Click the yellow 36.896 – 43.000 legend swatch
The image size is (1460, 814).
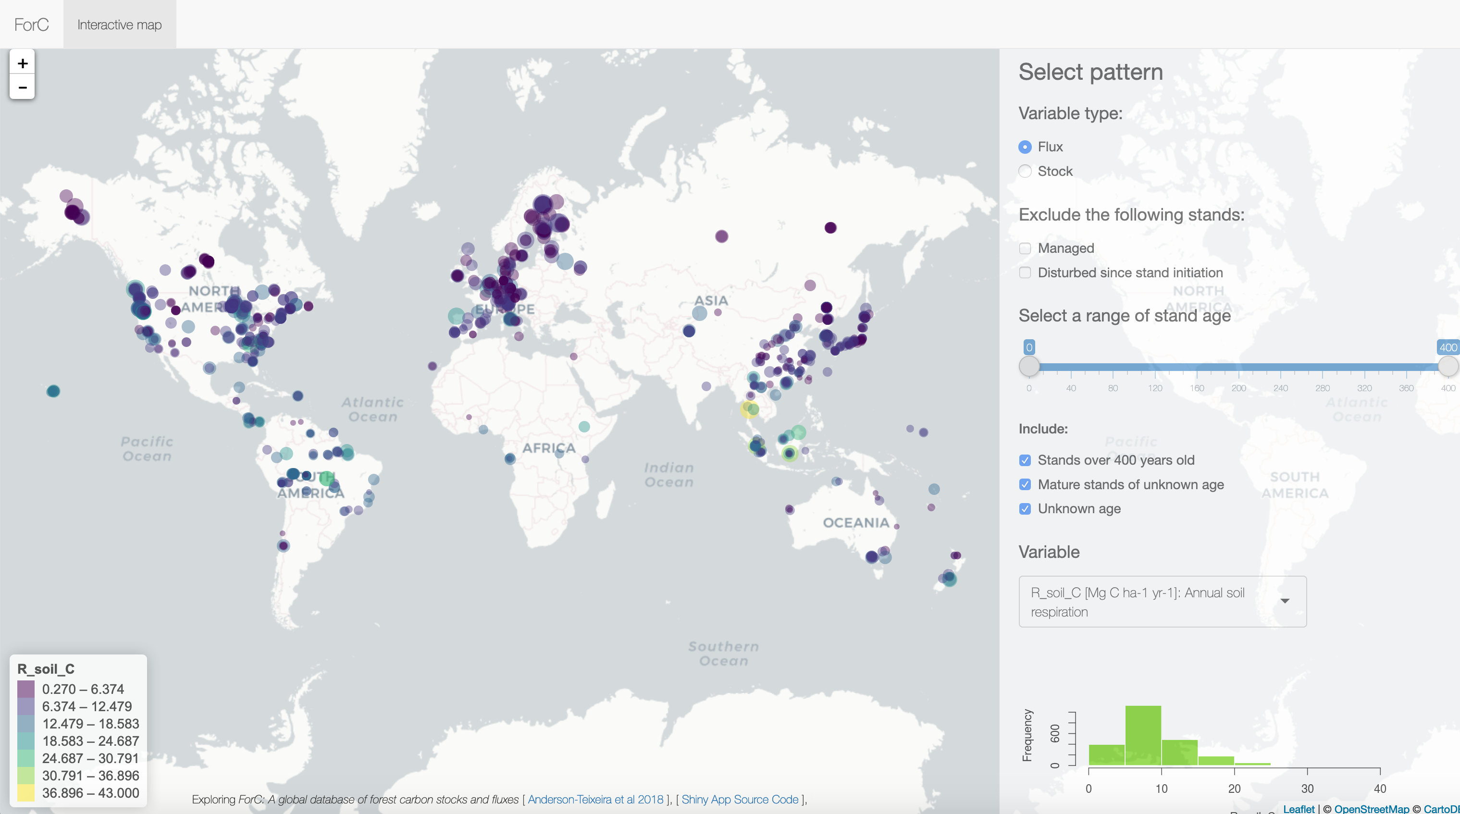26,793
